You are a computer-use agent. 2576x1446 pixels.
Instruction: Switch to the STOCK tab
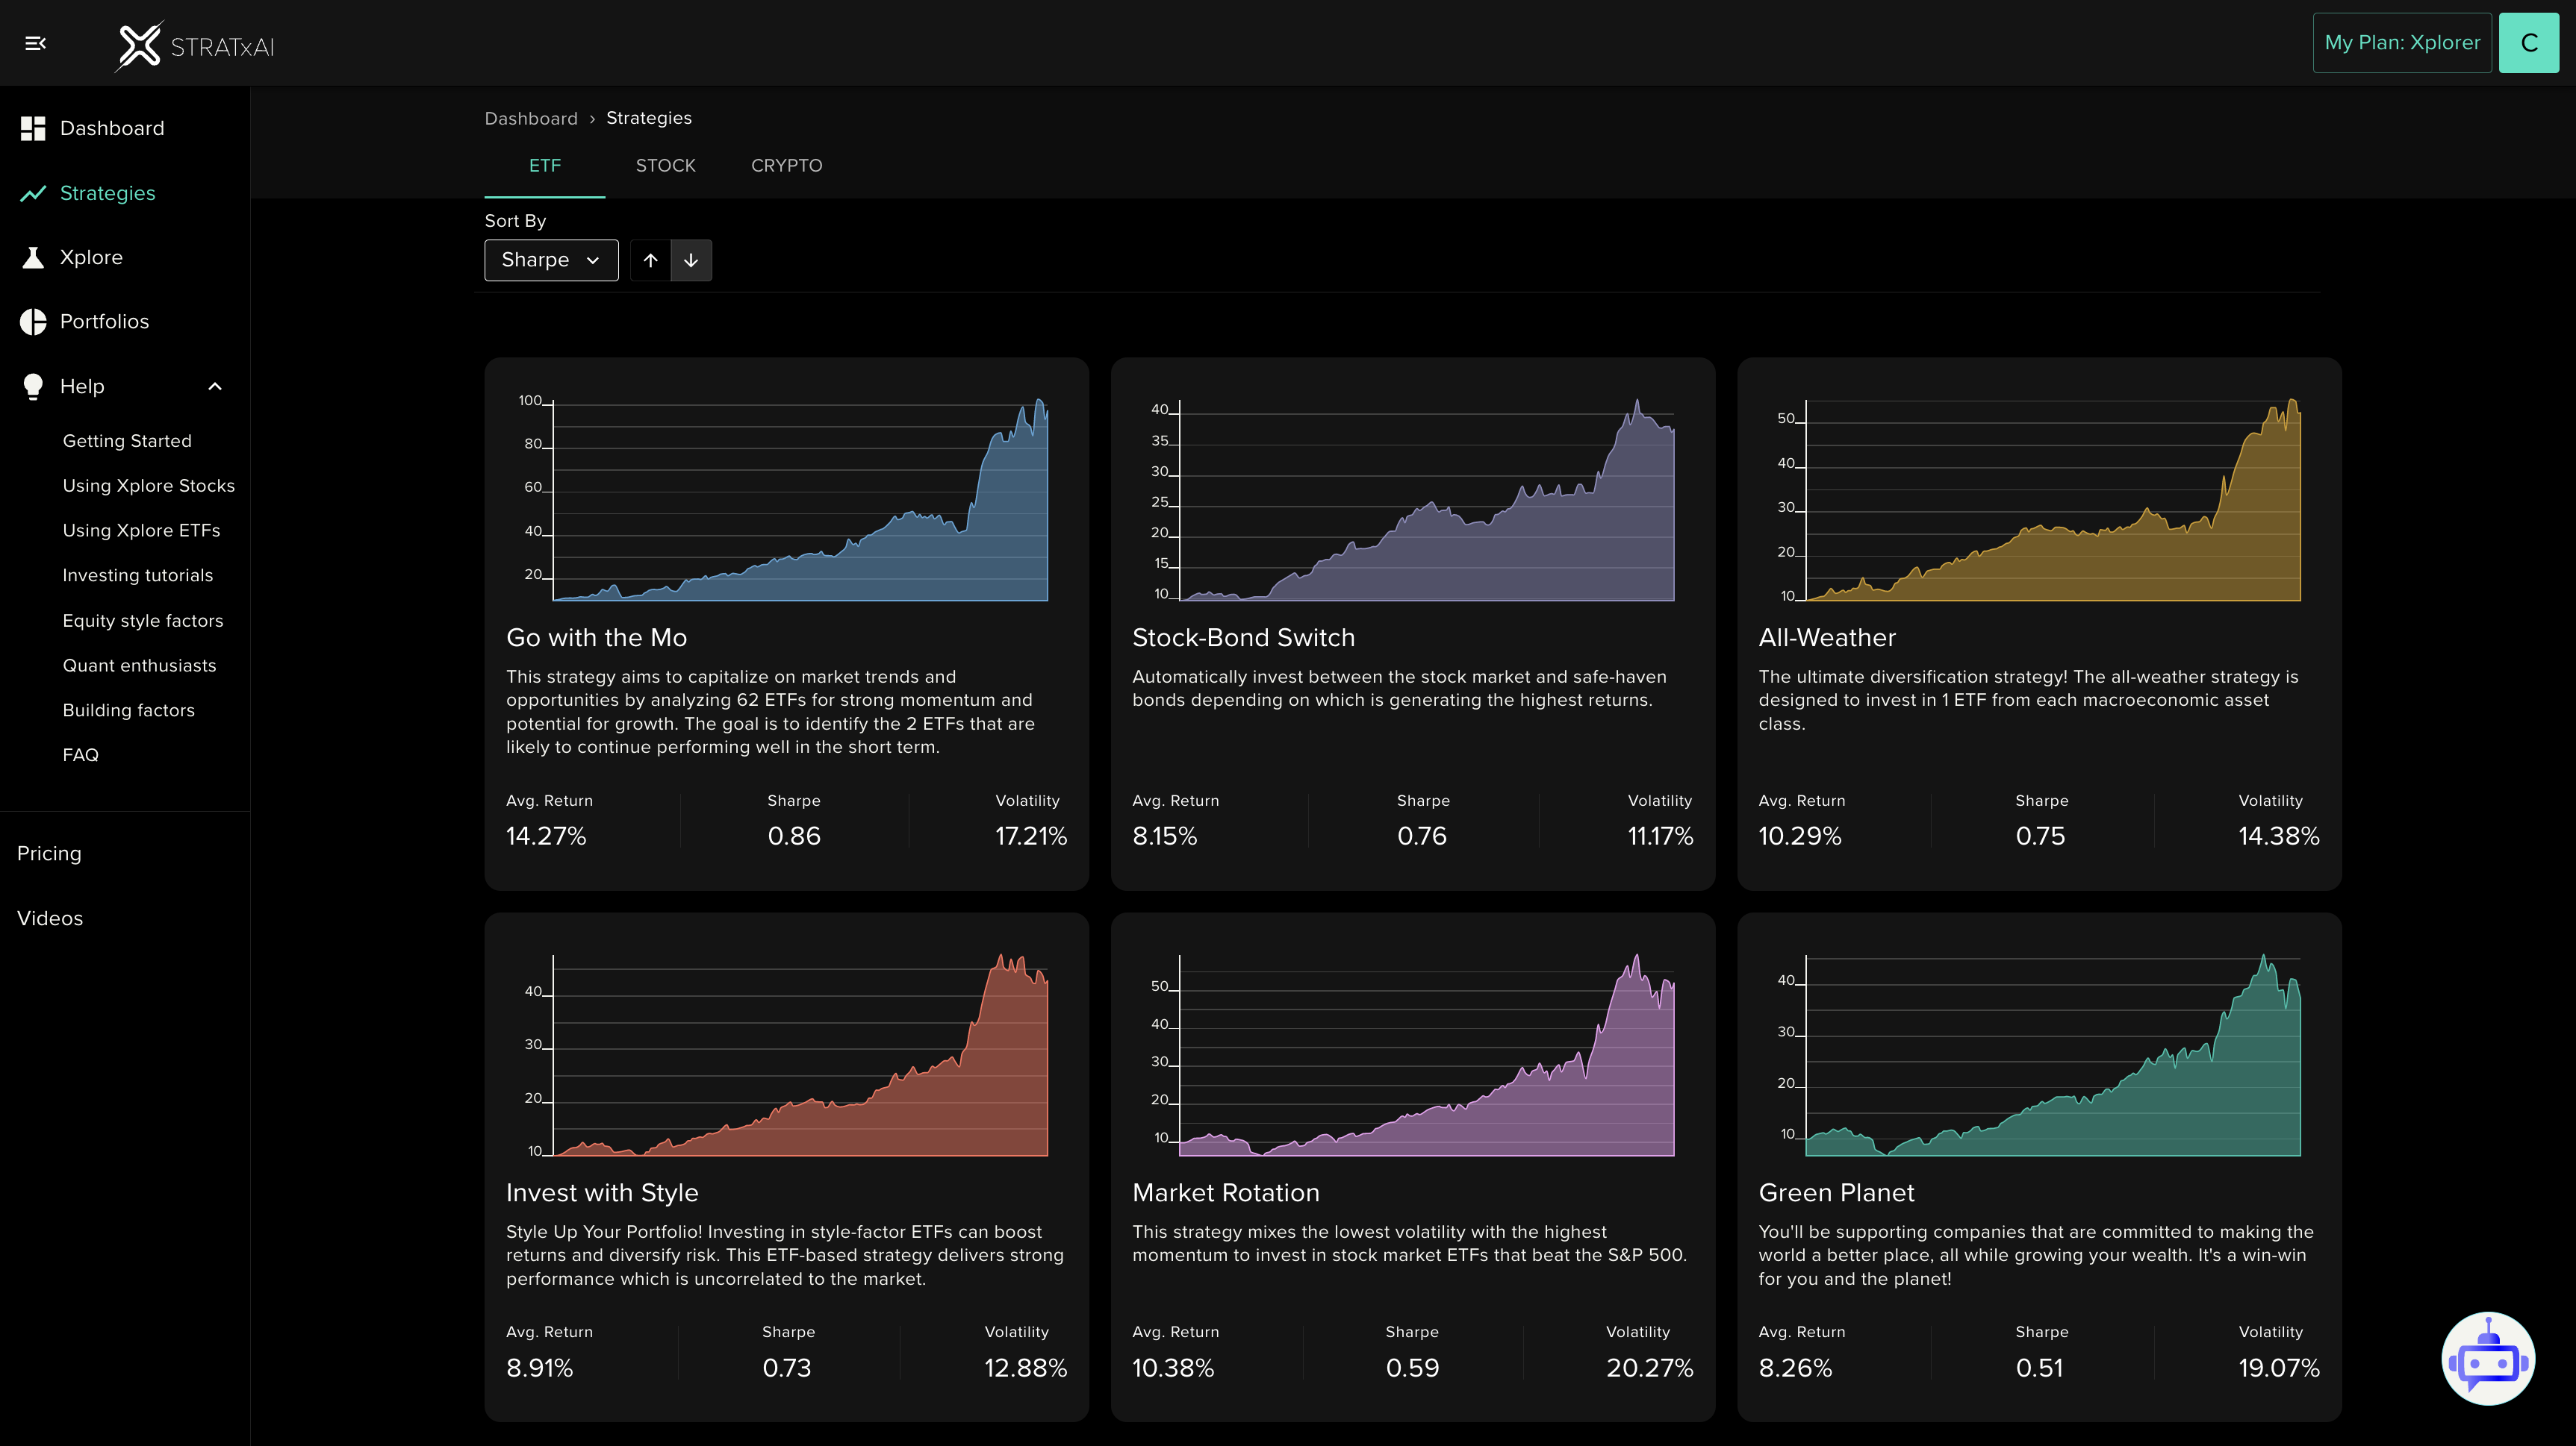[665, 166]
